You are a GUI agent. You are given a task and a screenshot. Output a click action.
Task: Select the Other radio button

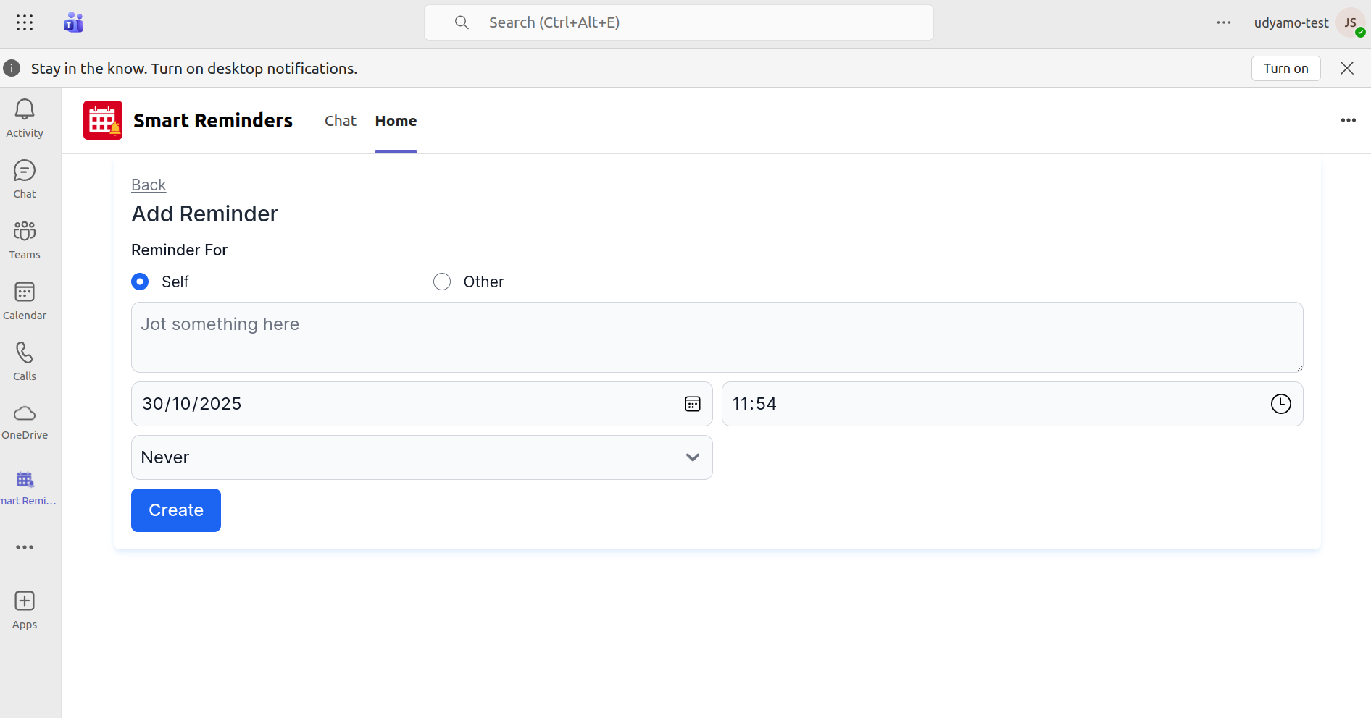[442, 282]
